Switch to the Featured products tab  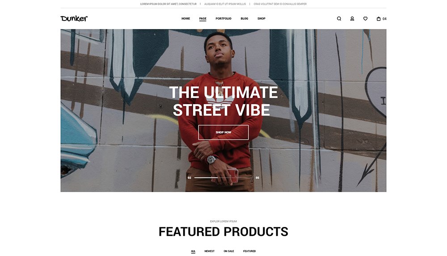[x=249, y=251]
